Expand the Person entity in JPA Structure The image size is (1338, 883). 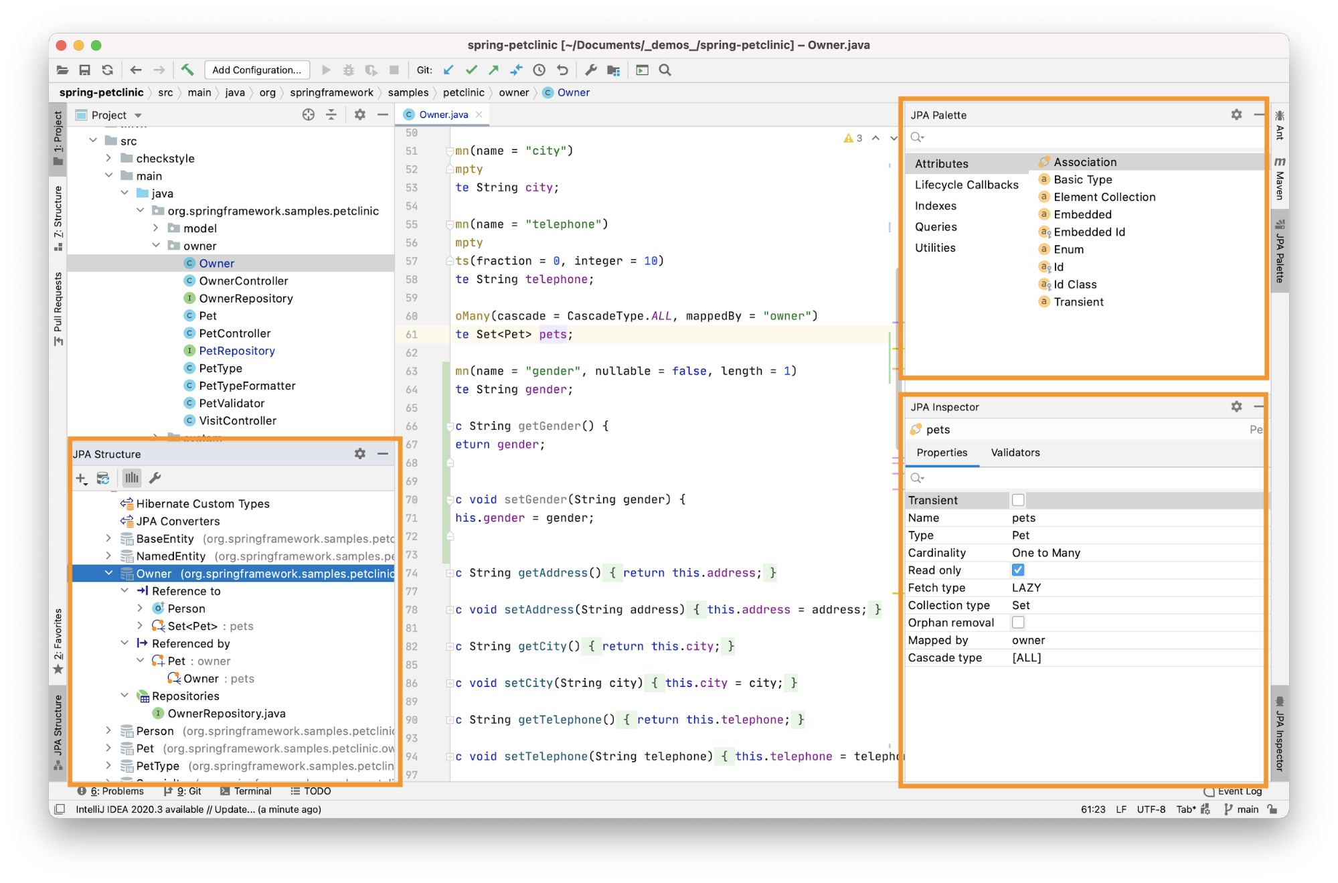(108, 730)
